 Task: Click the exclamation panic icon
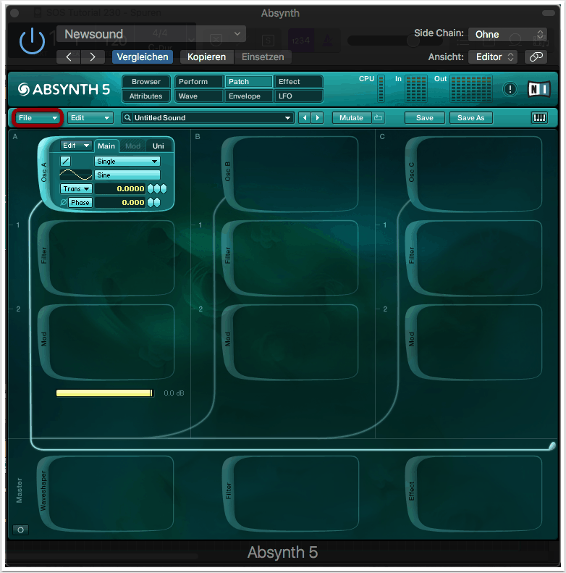tap(511, 89)
